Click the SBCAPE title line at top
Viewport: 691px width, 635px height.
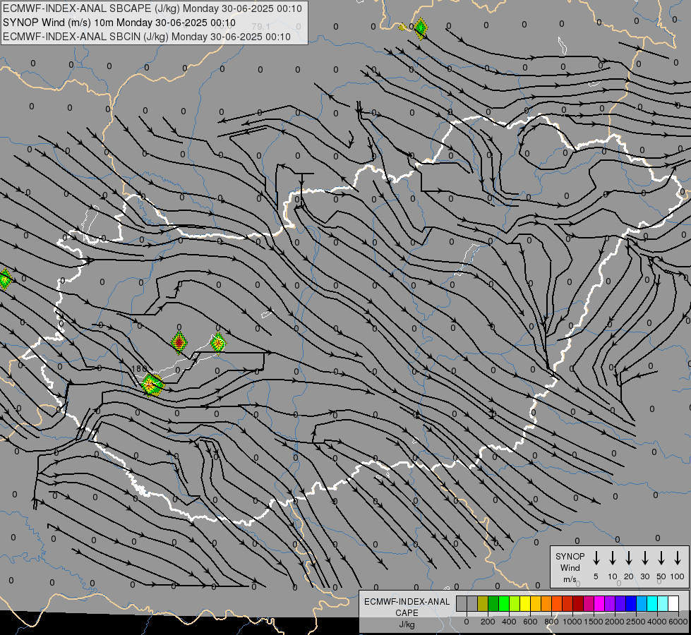(x=152, y=8)
